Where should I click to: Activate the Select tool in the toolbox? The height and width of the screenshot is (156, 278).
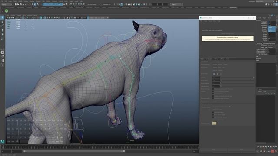[x=2, y=17]
